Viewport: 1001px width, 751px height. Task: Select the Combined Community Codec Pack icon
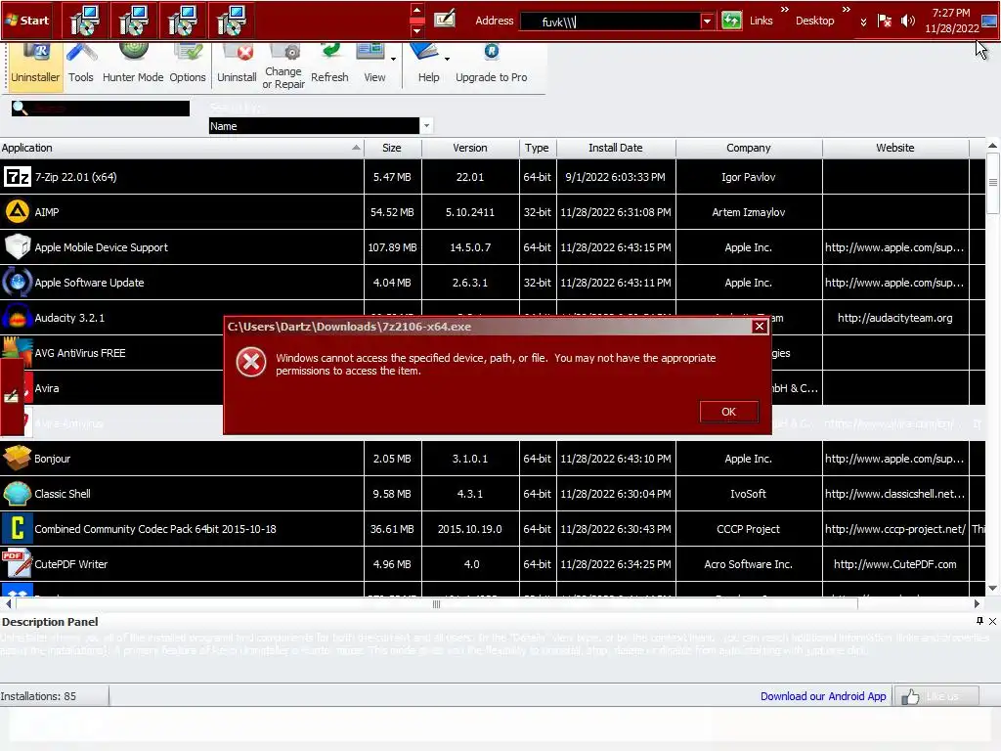coord(18,529)
